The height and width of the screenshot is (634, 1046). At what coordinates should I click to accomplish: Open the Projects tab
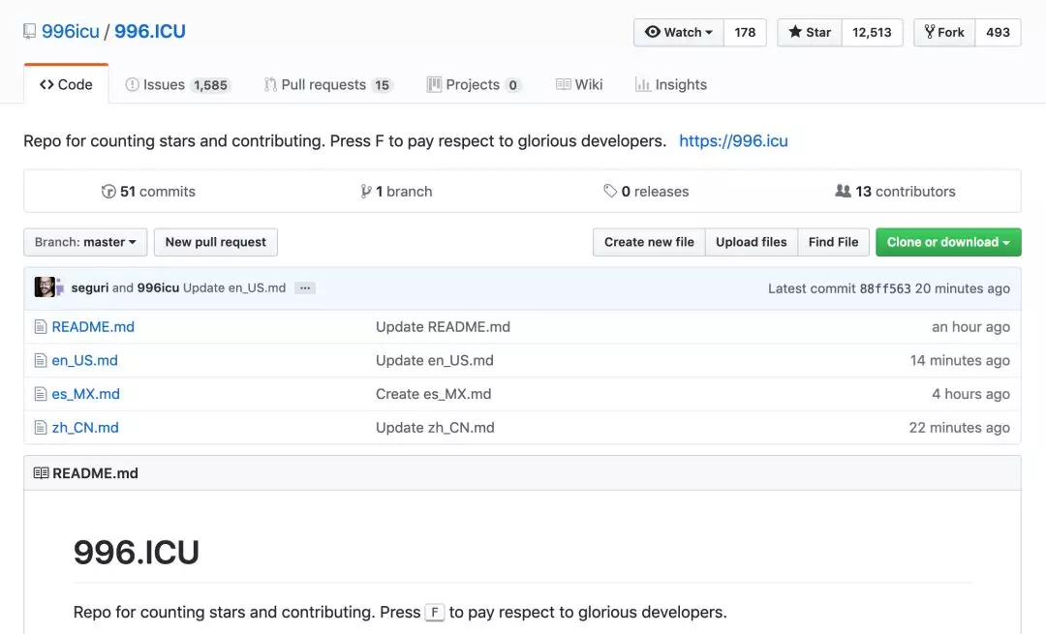474,84
